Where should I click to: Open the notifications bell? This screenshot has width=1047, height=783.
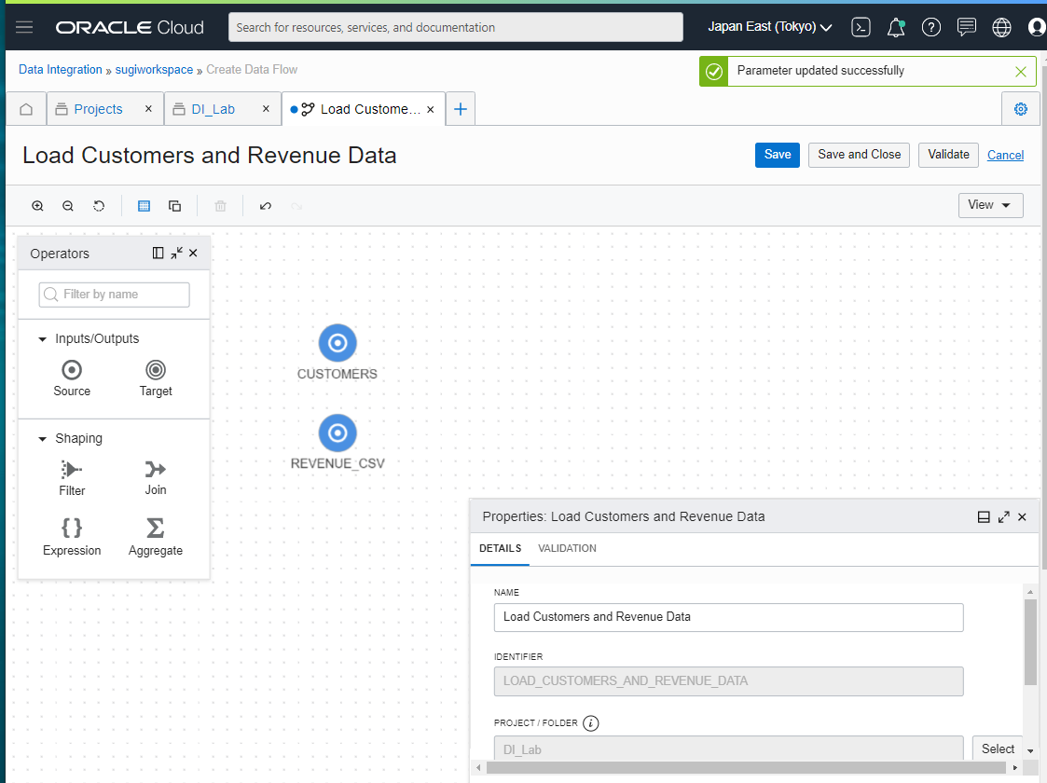point(895,27)
